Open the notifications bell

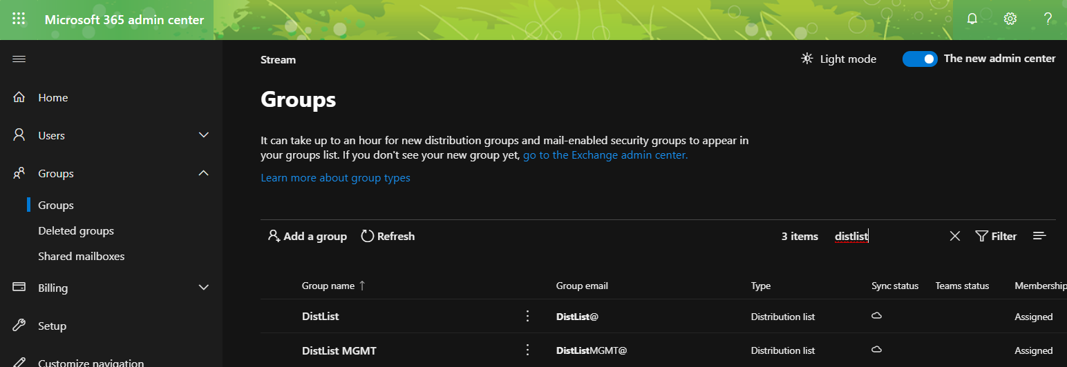[972, 19]
